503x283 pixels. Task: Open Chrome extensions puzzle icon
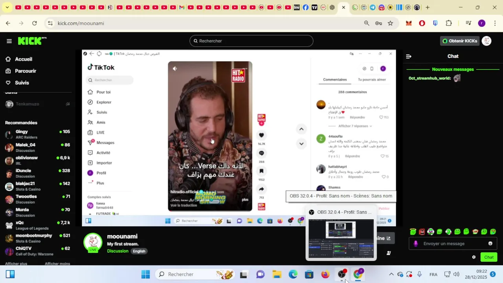pos(449,23)
